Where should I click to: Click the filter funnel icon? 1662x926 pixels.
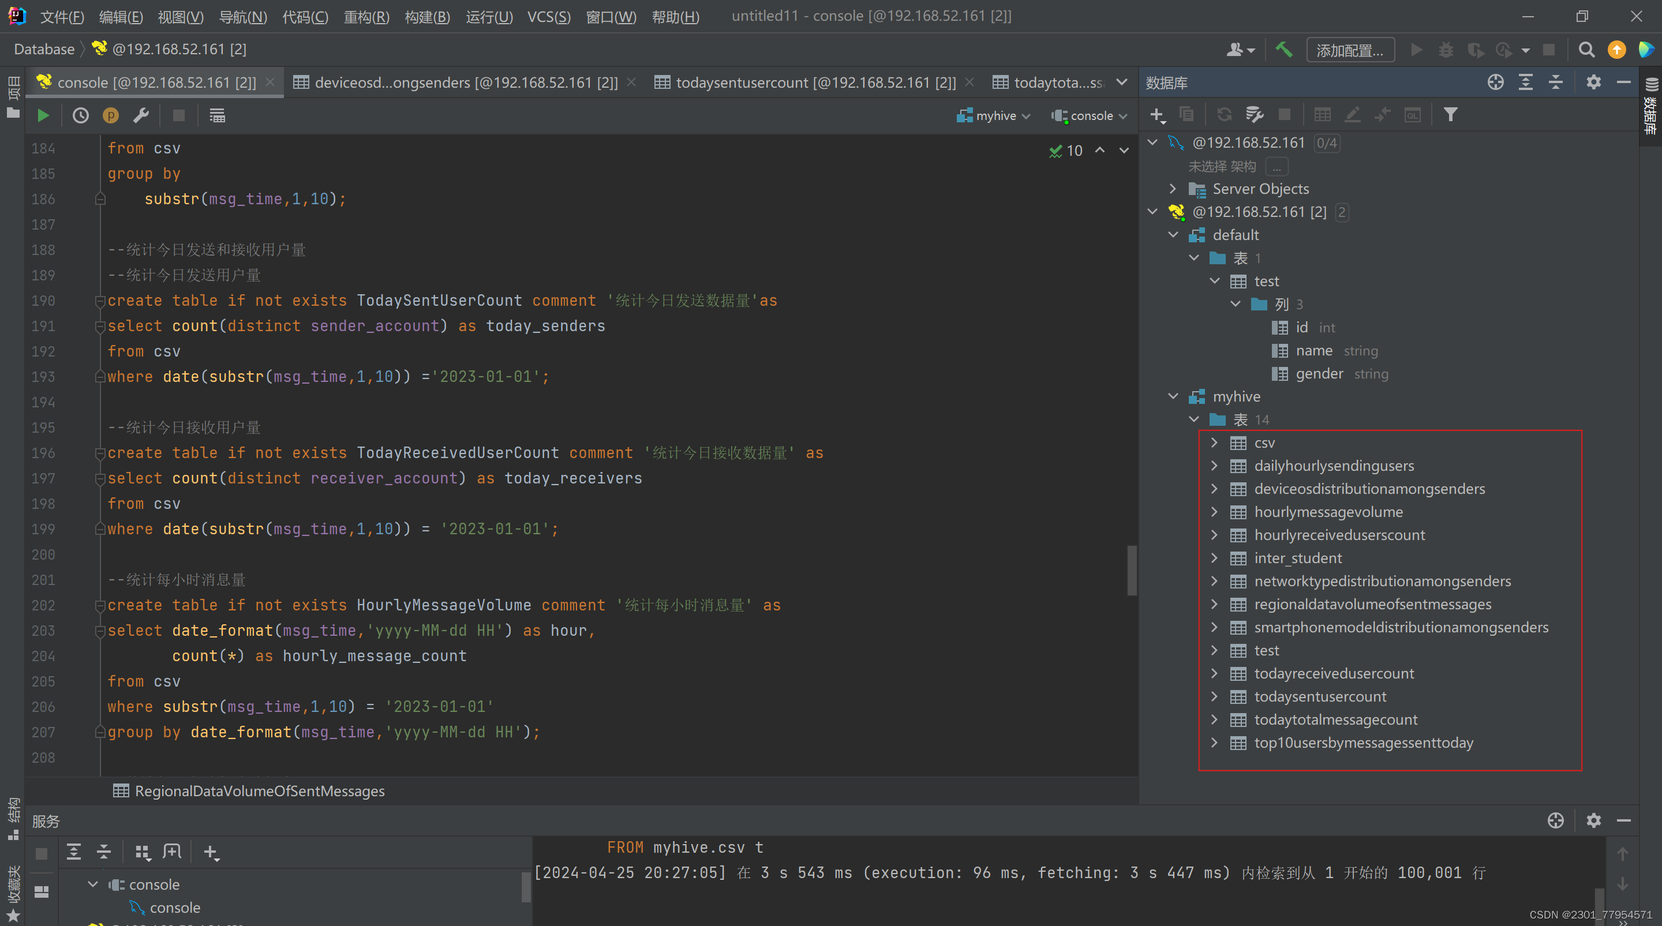point(1450,115)
